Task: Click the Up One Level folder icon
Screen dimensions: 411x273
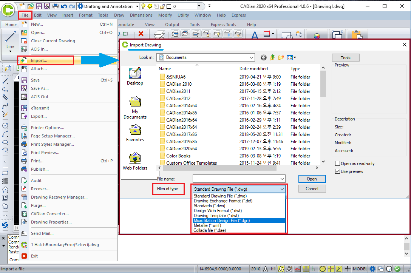Action: point(272,57)
